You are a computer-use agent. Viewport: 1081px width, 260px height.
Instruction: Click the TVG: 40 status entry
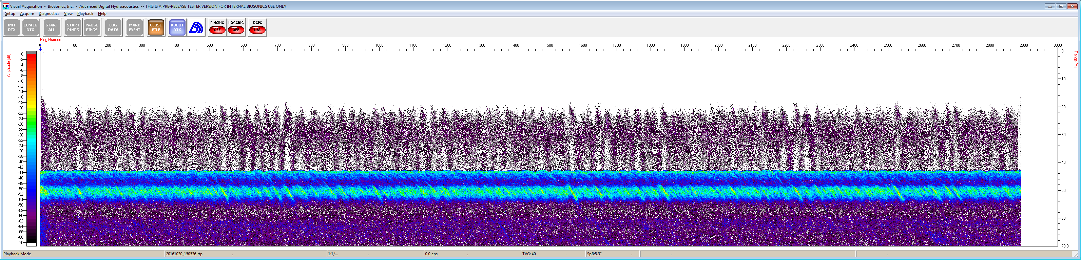(529, 254)
